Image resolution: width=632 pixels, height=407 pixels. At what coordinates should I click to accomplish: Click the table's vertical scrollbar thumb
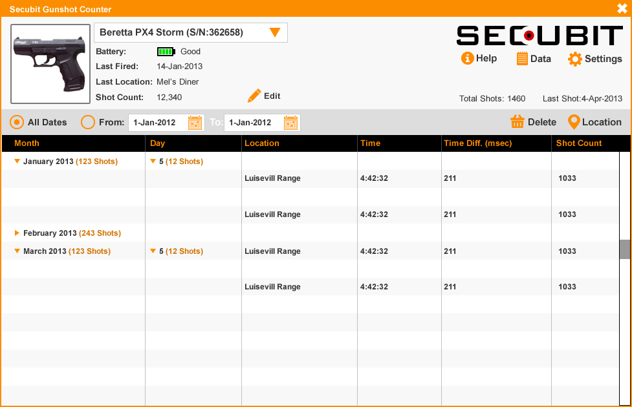pyautogui.click(x=624, y=249)
